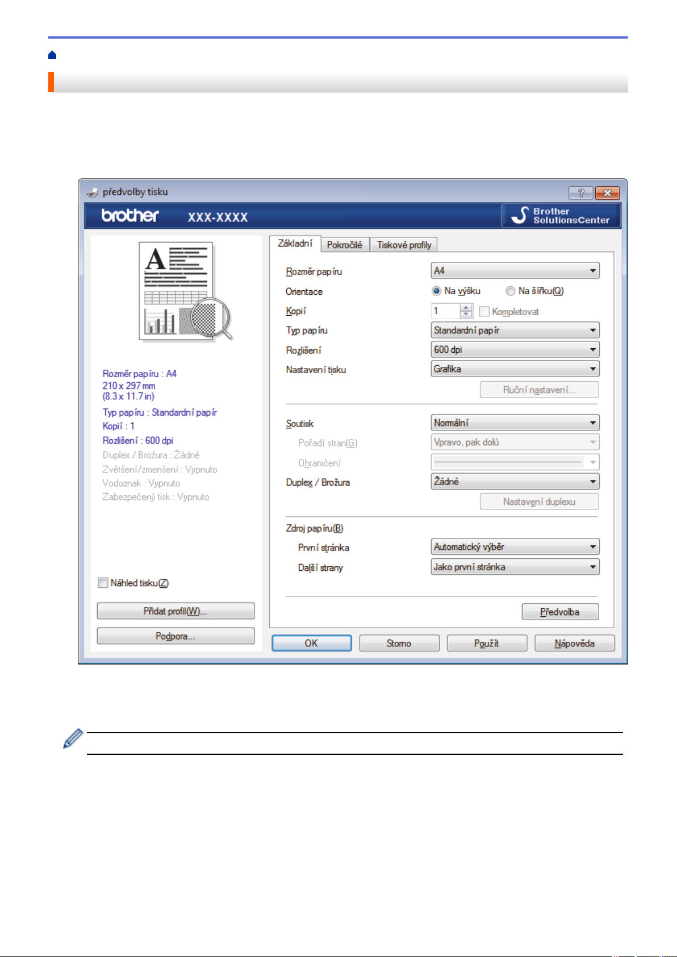
Task: Open the Další strany dropdown
Action: pyautogui.click(x=515, y=567)
